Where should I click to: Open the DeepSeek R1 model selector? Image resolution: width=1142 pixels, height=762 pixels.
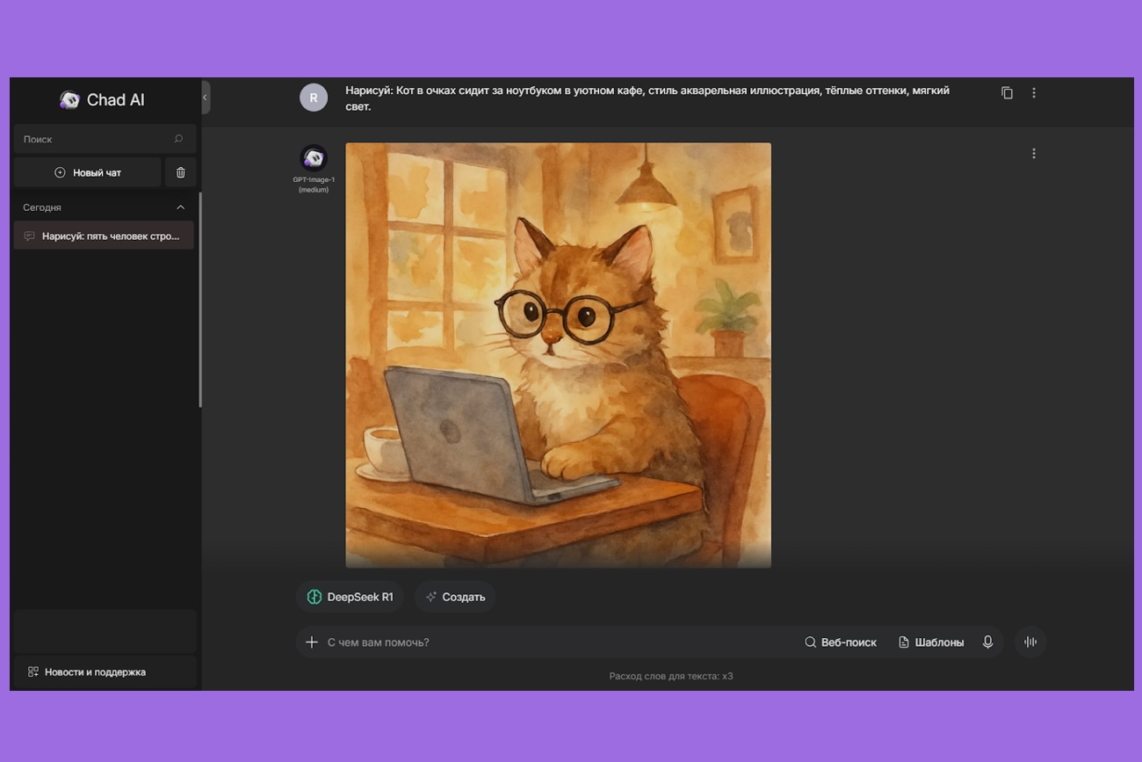coord(350,598)
